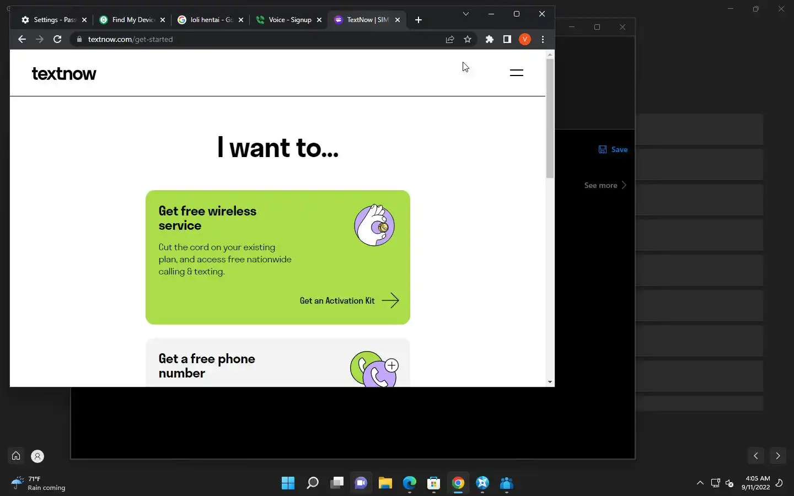Toggle the Chrome side panel icon
Screen dimensions: 794x496
click(x=507, y=39)
